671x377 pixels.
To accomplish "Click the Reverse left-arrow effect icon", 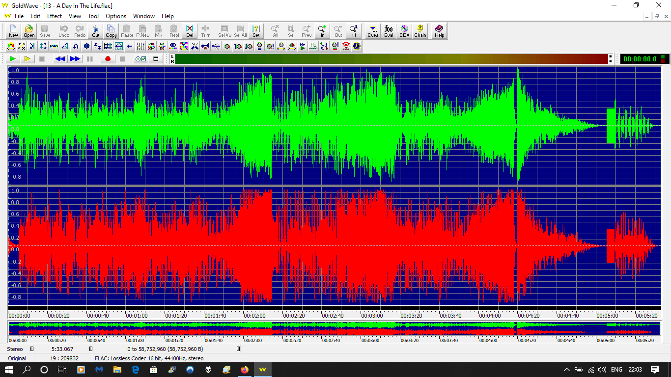I will click(x=130, y=46).
